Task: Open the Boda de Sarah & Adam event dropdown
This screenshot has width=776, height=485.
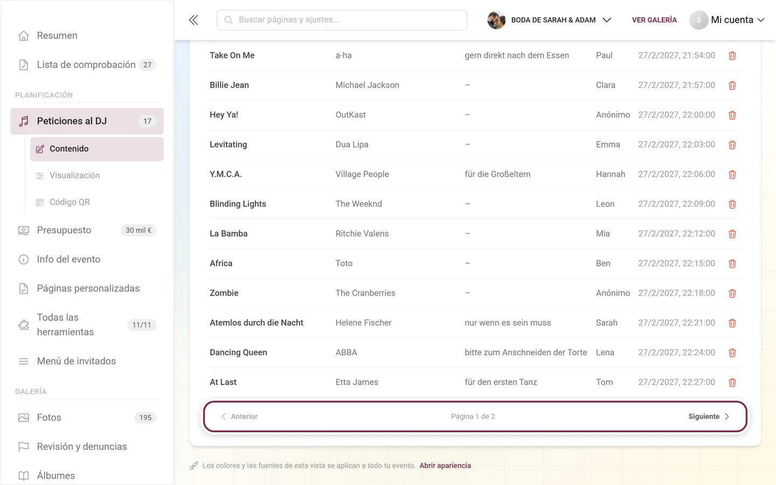Action: click(550, 20)
